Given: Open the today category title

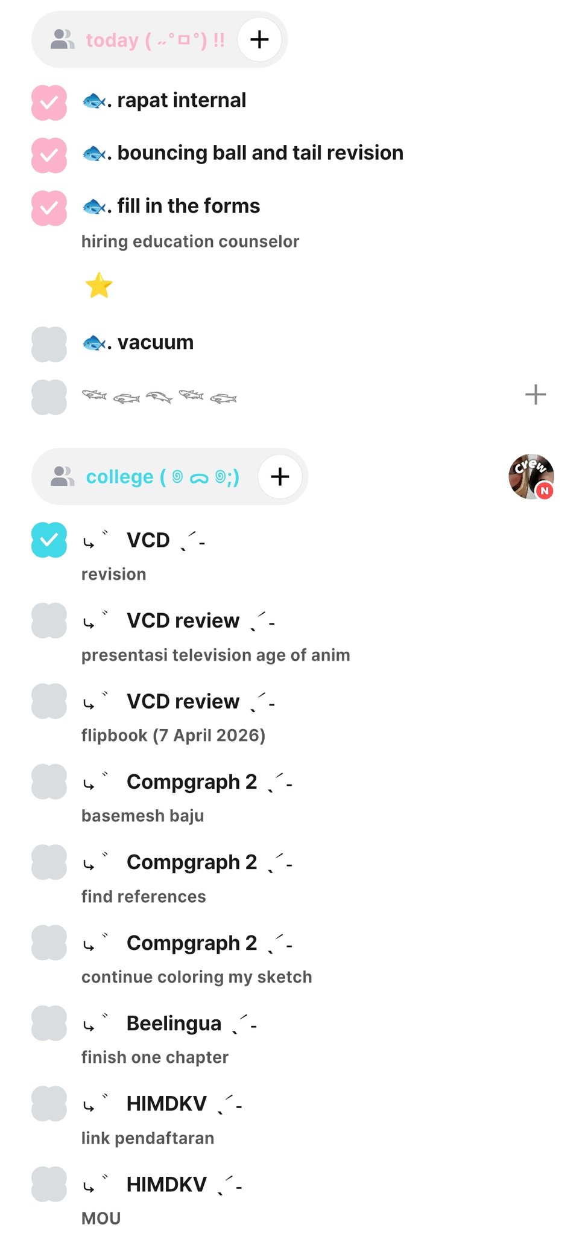Looking at the screenshot, I should point(155,40).
